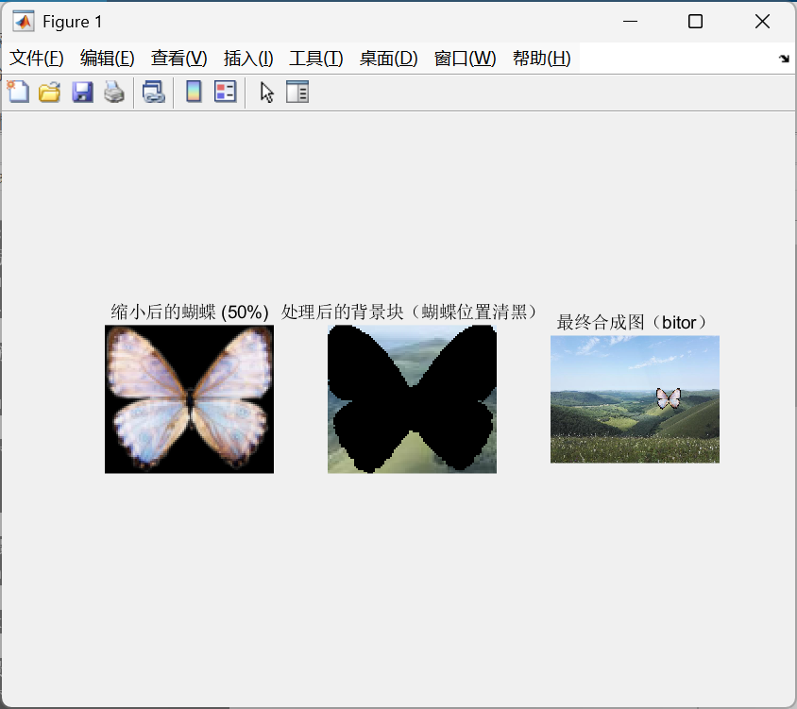Insert a colorbar using the toolbar icon

[194, 92]
